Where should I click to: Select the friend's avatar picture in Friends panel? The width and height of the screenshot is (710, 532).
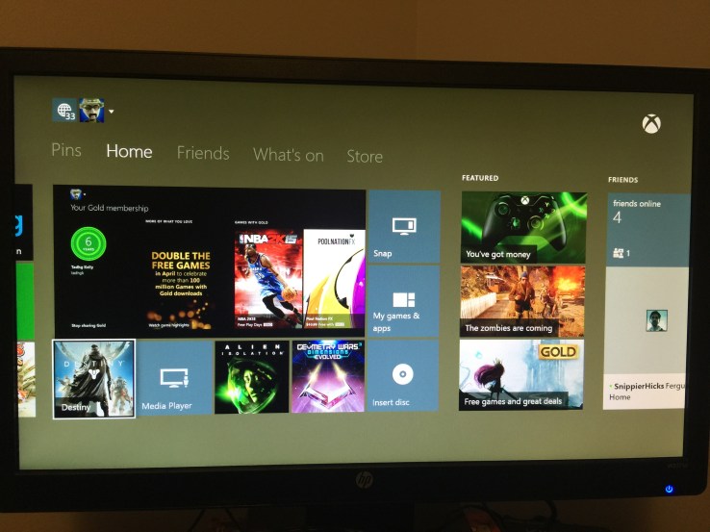(x=656, y=320)
